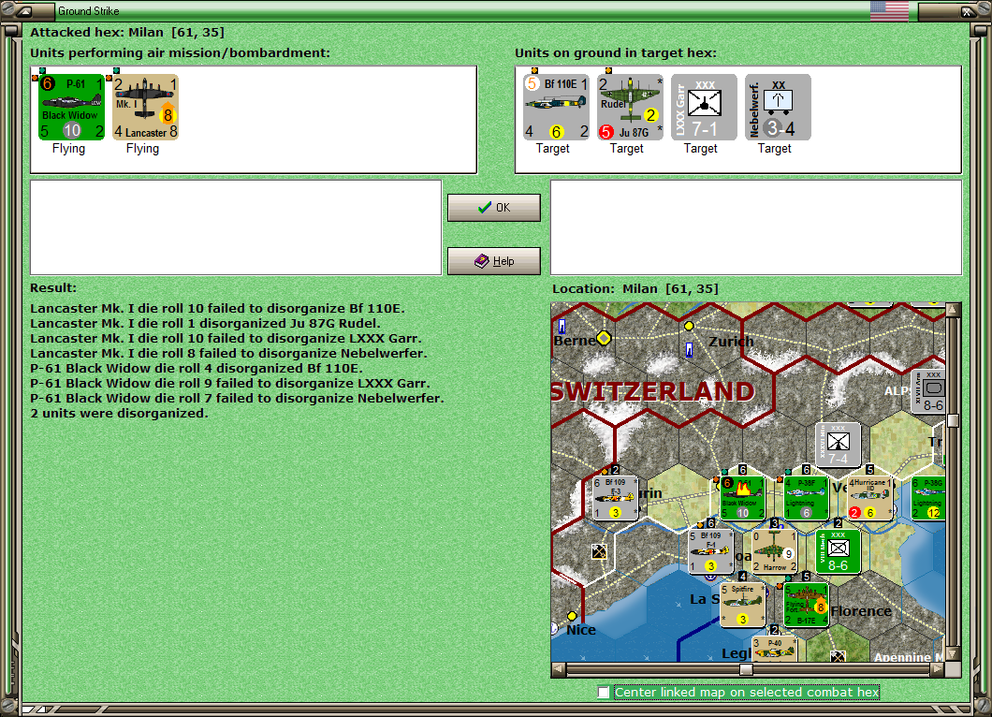Click the Nice city marker on map
The width and height of the screenshot is (992, 717).
(x=572, y=616)
